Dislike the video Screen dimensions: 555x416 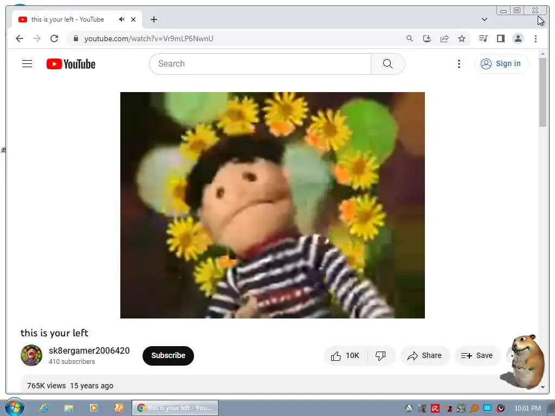click(x=381, y=355)
